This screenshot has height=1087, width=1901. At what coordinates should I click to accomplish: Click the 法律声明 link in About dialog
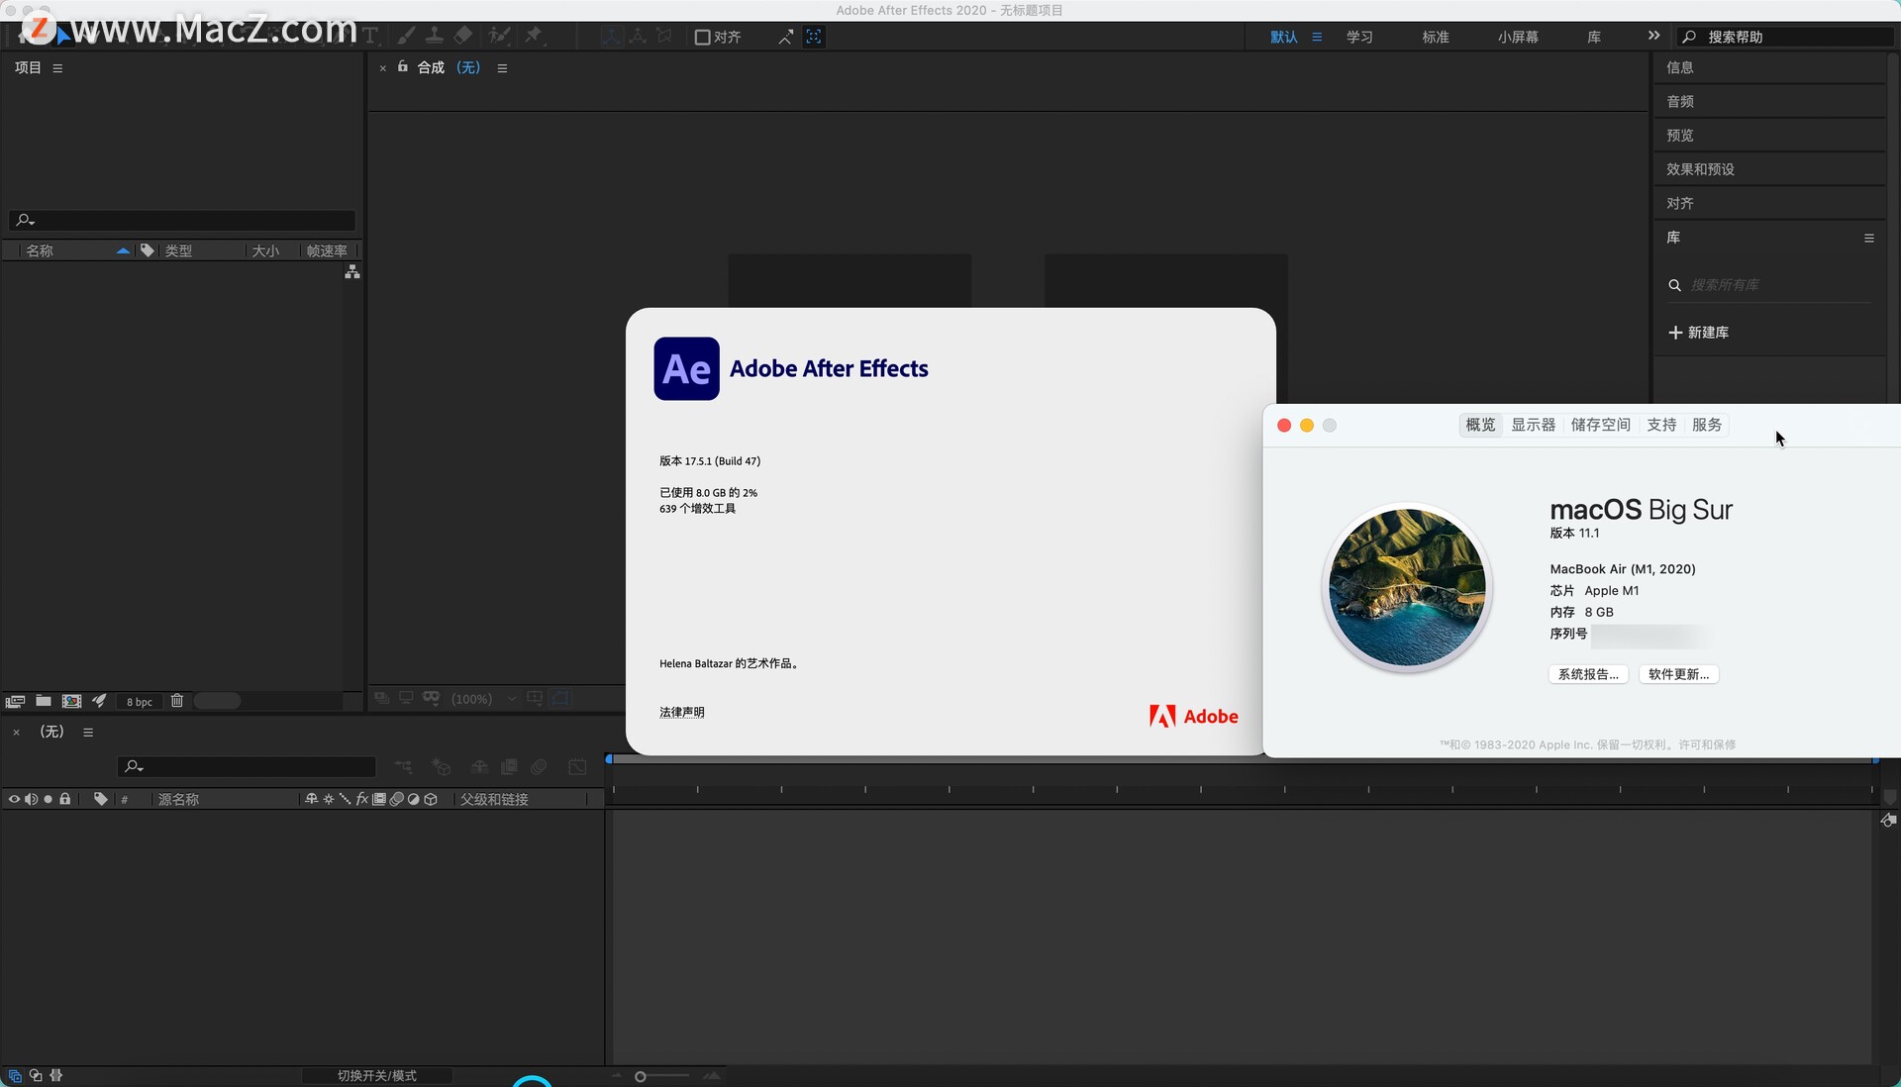click(x=682, y=712)
